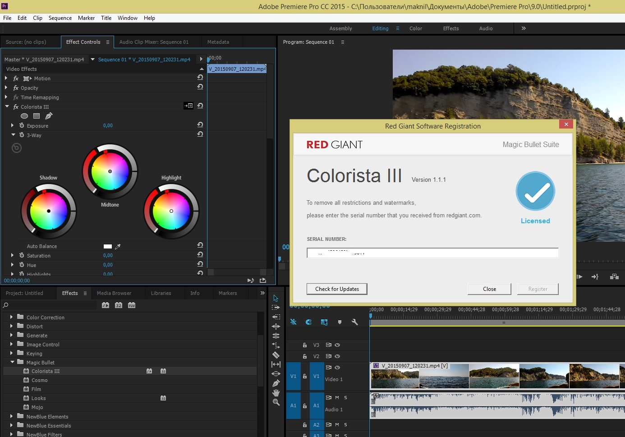The image size is (625, 437).
Task: Select the Hand tool
Action: [276, 393]
